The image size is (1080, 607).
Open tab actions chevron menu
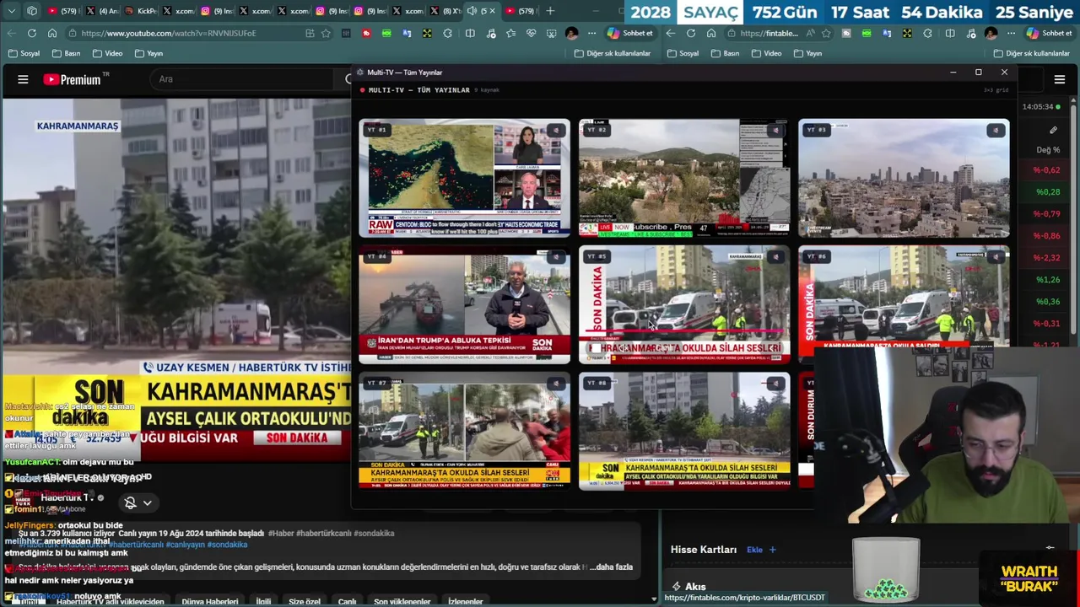pyautogui.click(x=12, y=11)
